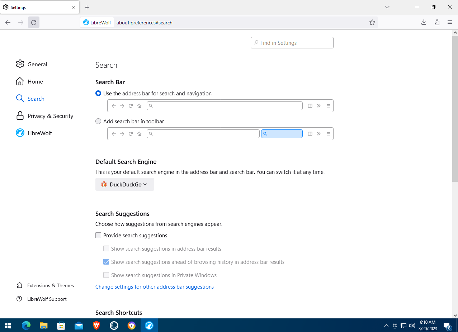Focus the 'Find in Settings' search field
This screenshot has width=458, height=332.
292,43
